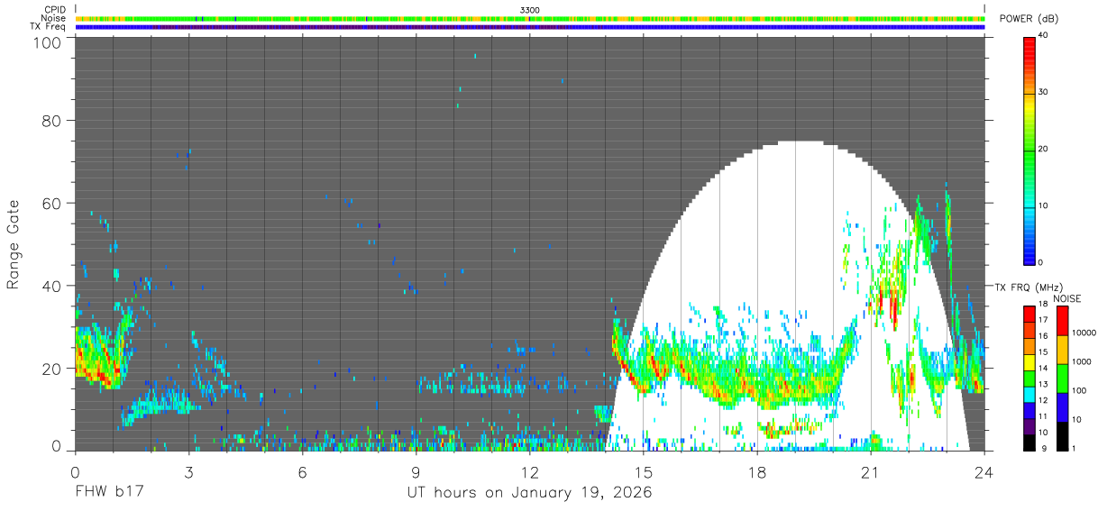Click the POWER (dB) color bar
1107x511 pixels.
tap(1029, 150)
